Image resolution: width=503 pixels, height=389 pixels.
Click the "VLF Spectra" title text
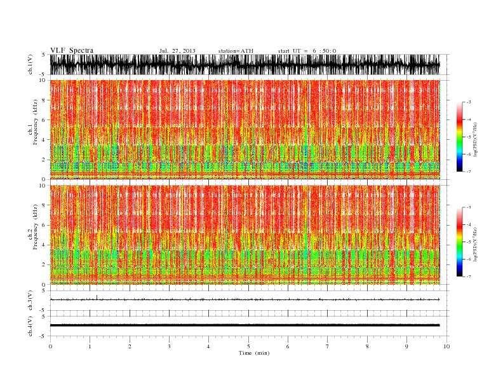pos(72,50)
